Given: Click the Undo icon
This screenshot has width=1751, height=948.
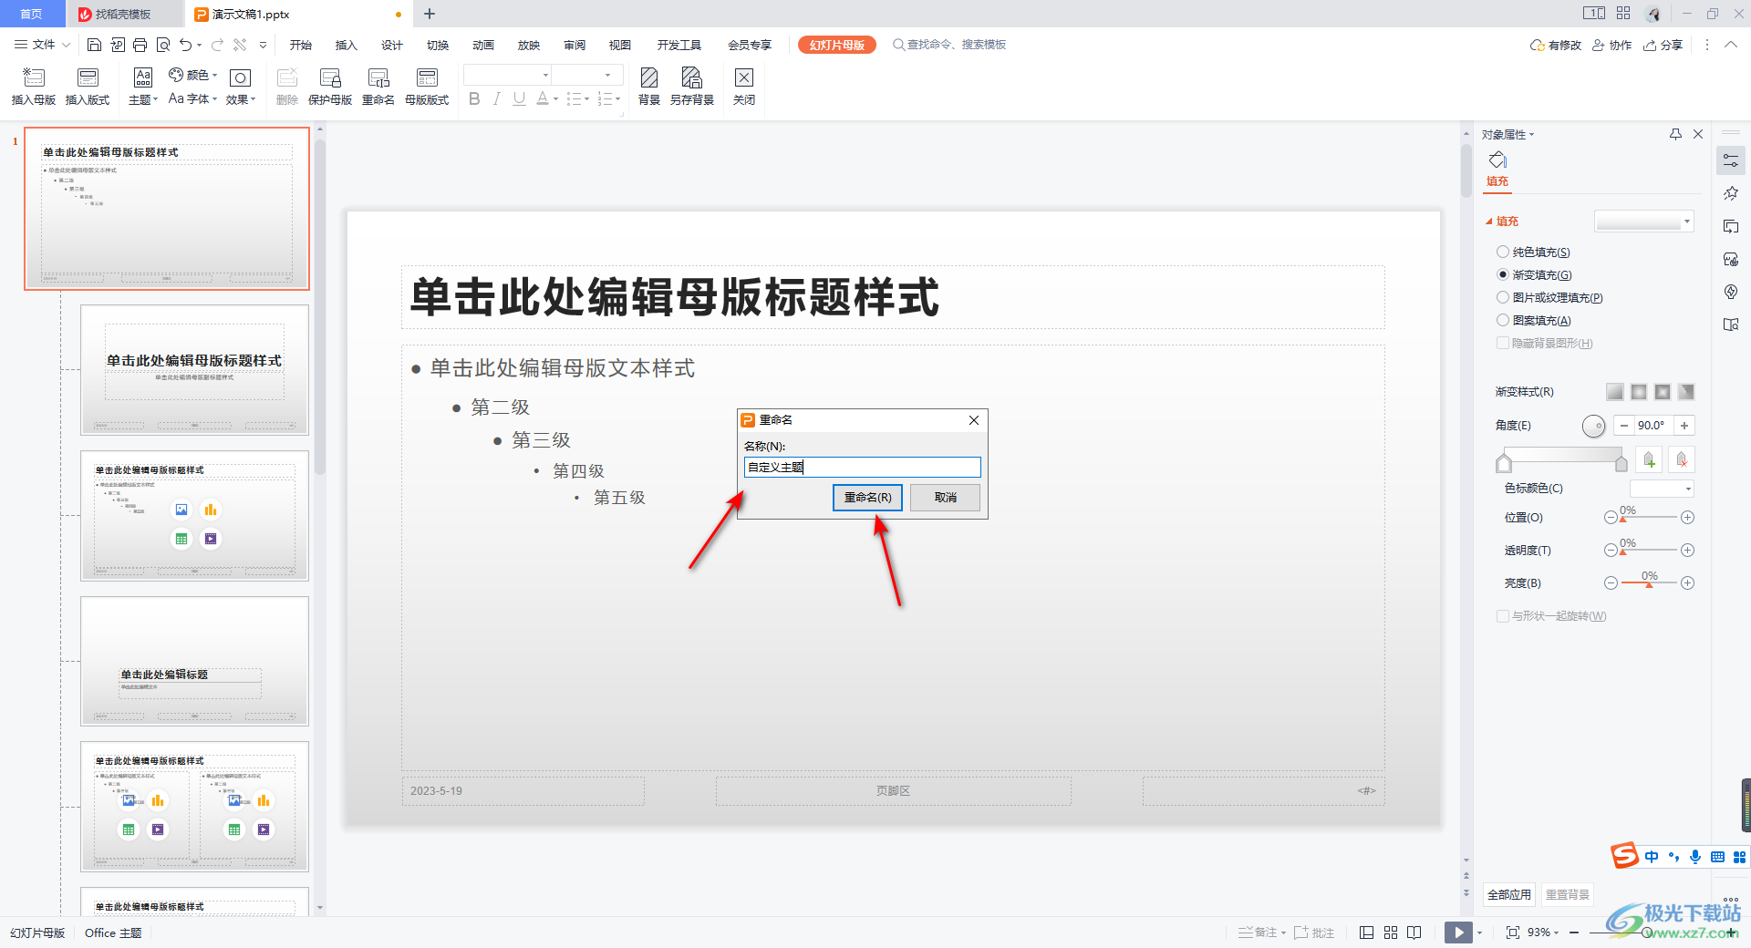Looking at the screenshot, I should (x=186, y=45).
